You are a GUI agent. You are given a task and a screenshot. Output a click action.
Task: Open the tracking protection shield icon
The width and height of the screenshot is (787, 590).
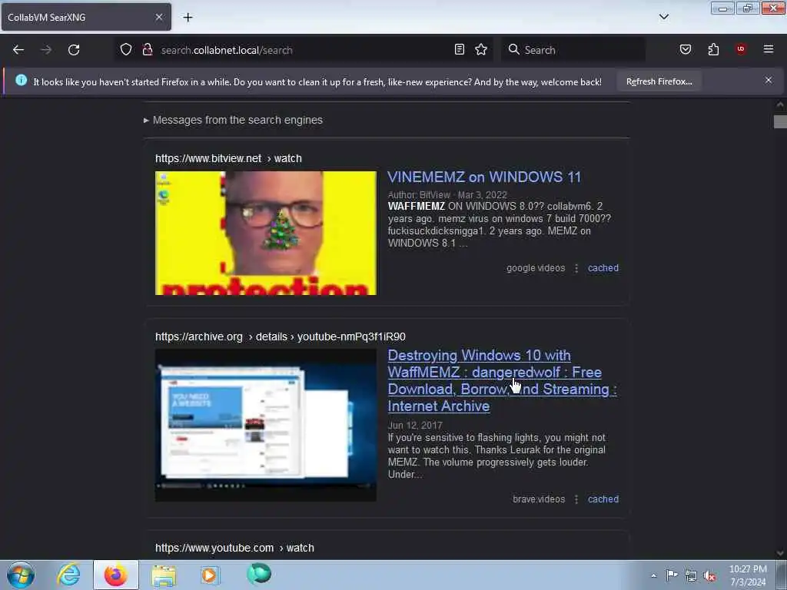(x=126, y=49)
